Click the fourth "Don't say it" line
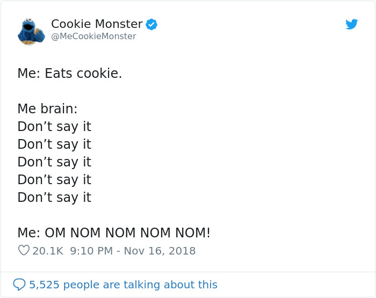 pos(54,180)
